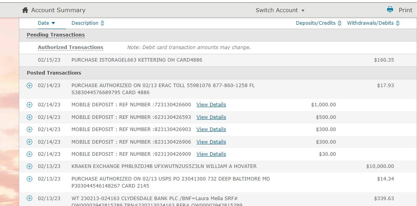Viewport: 417px width, 206px height.
Task: Click the Date column sort arrow
Action: pos(53,24)
